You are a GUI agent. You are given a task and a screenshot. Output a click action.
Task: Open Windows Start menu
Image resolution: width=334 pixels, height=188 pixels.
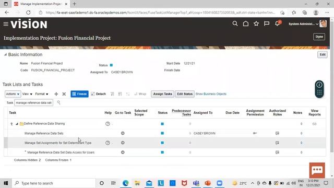tap(6, 183)
